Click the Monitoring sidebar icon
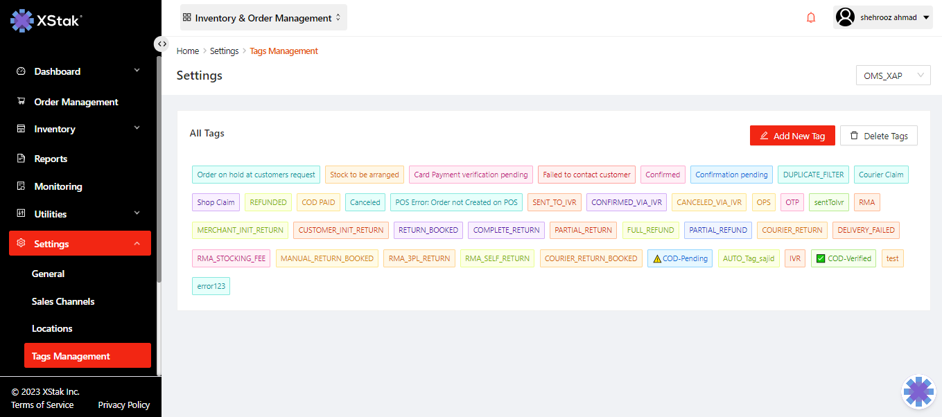Screen dimensions: 942x417 21,186
